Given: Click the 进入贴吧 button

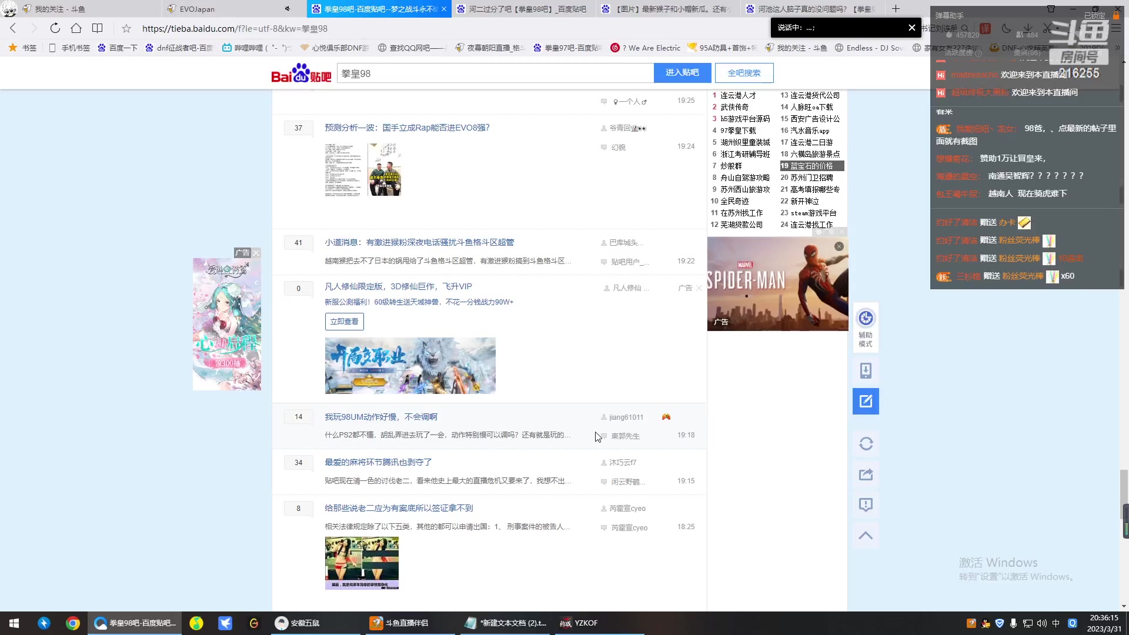Looking at the screenshot, I should click(x=682, y=72).
